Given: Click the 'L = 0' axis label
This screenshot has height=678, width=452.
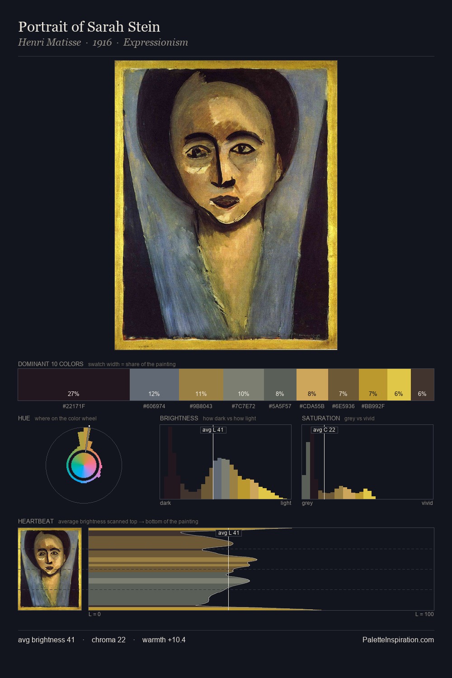Looking at the screenshot, I should (x=94, y=614).
